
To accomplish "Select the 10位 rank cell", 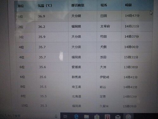I will coord(25,105).
